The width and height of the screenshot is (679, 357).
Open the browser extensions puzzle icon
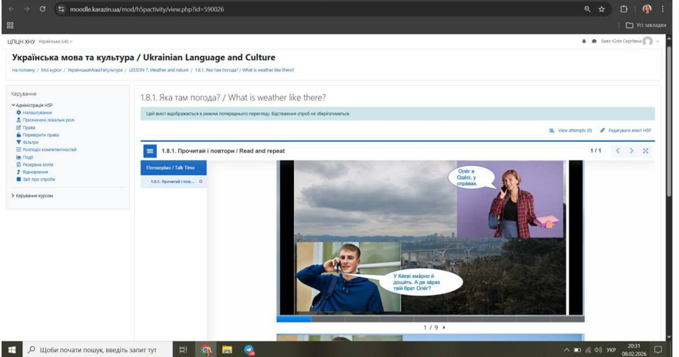click(624, 9)
